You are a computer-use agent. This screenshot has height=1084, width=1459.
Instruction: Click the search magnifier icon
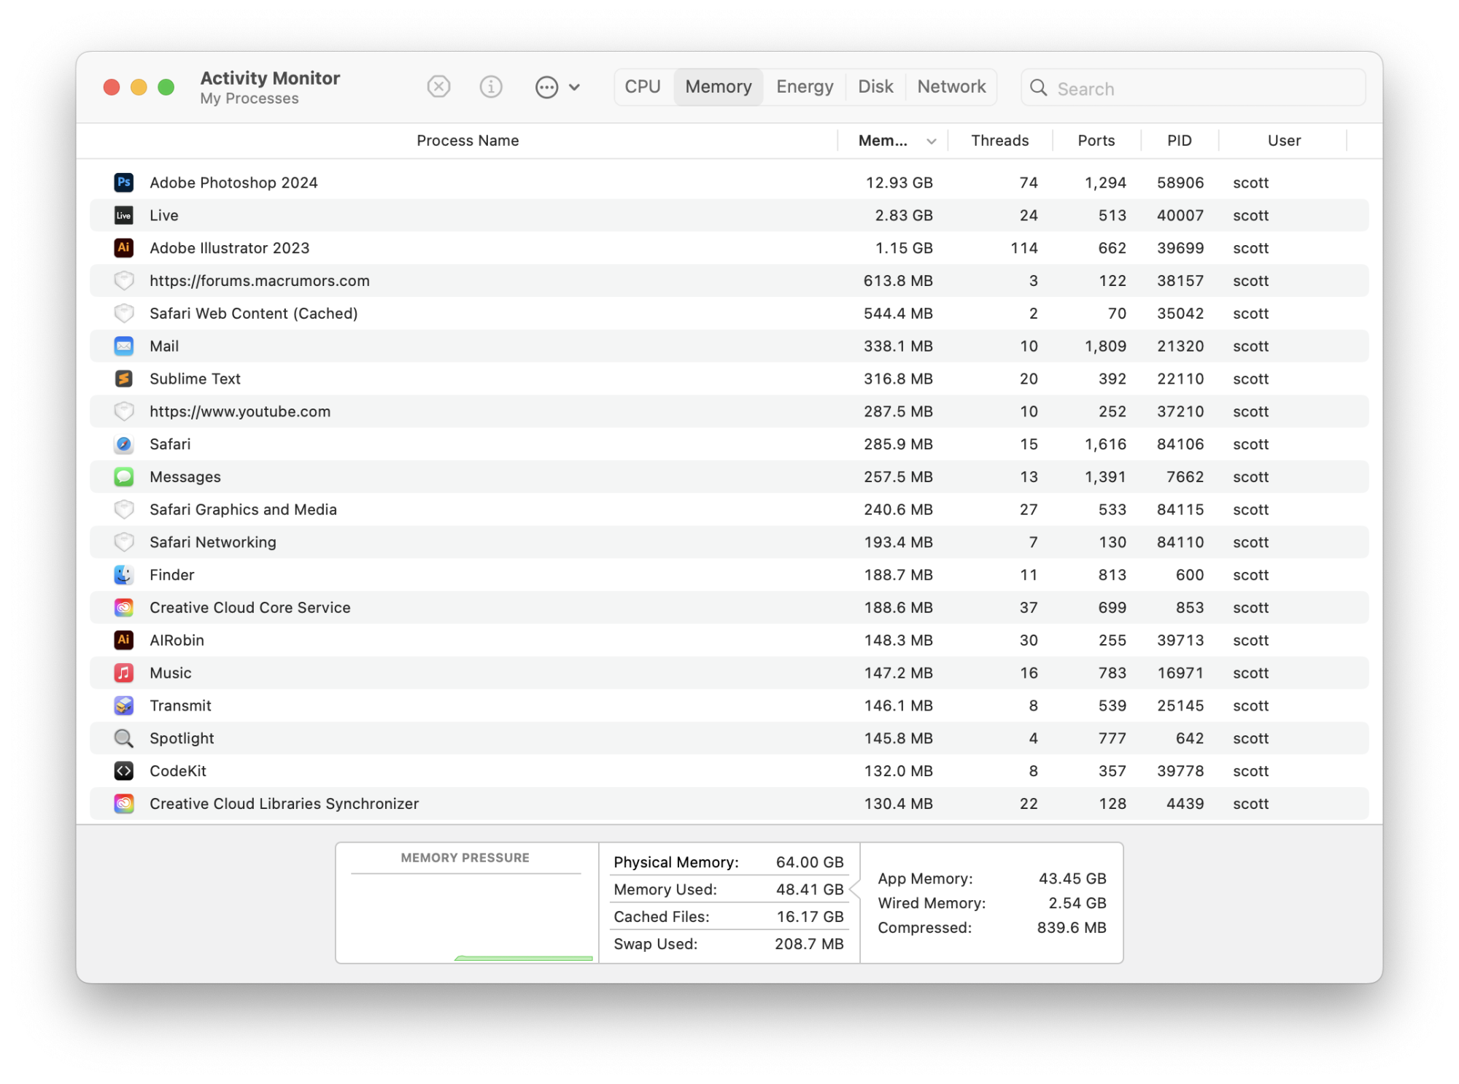1039,88
